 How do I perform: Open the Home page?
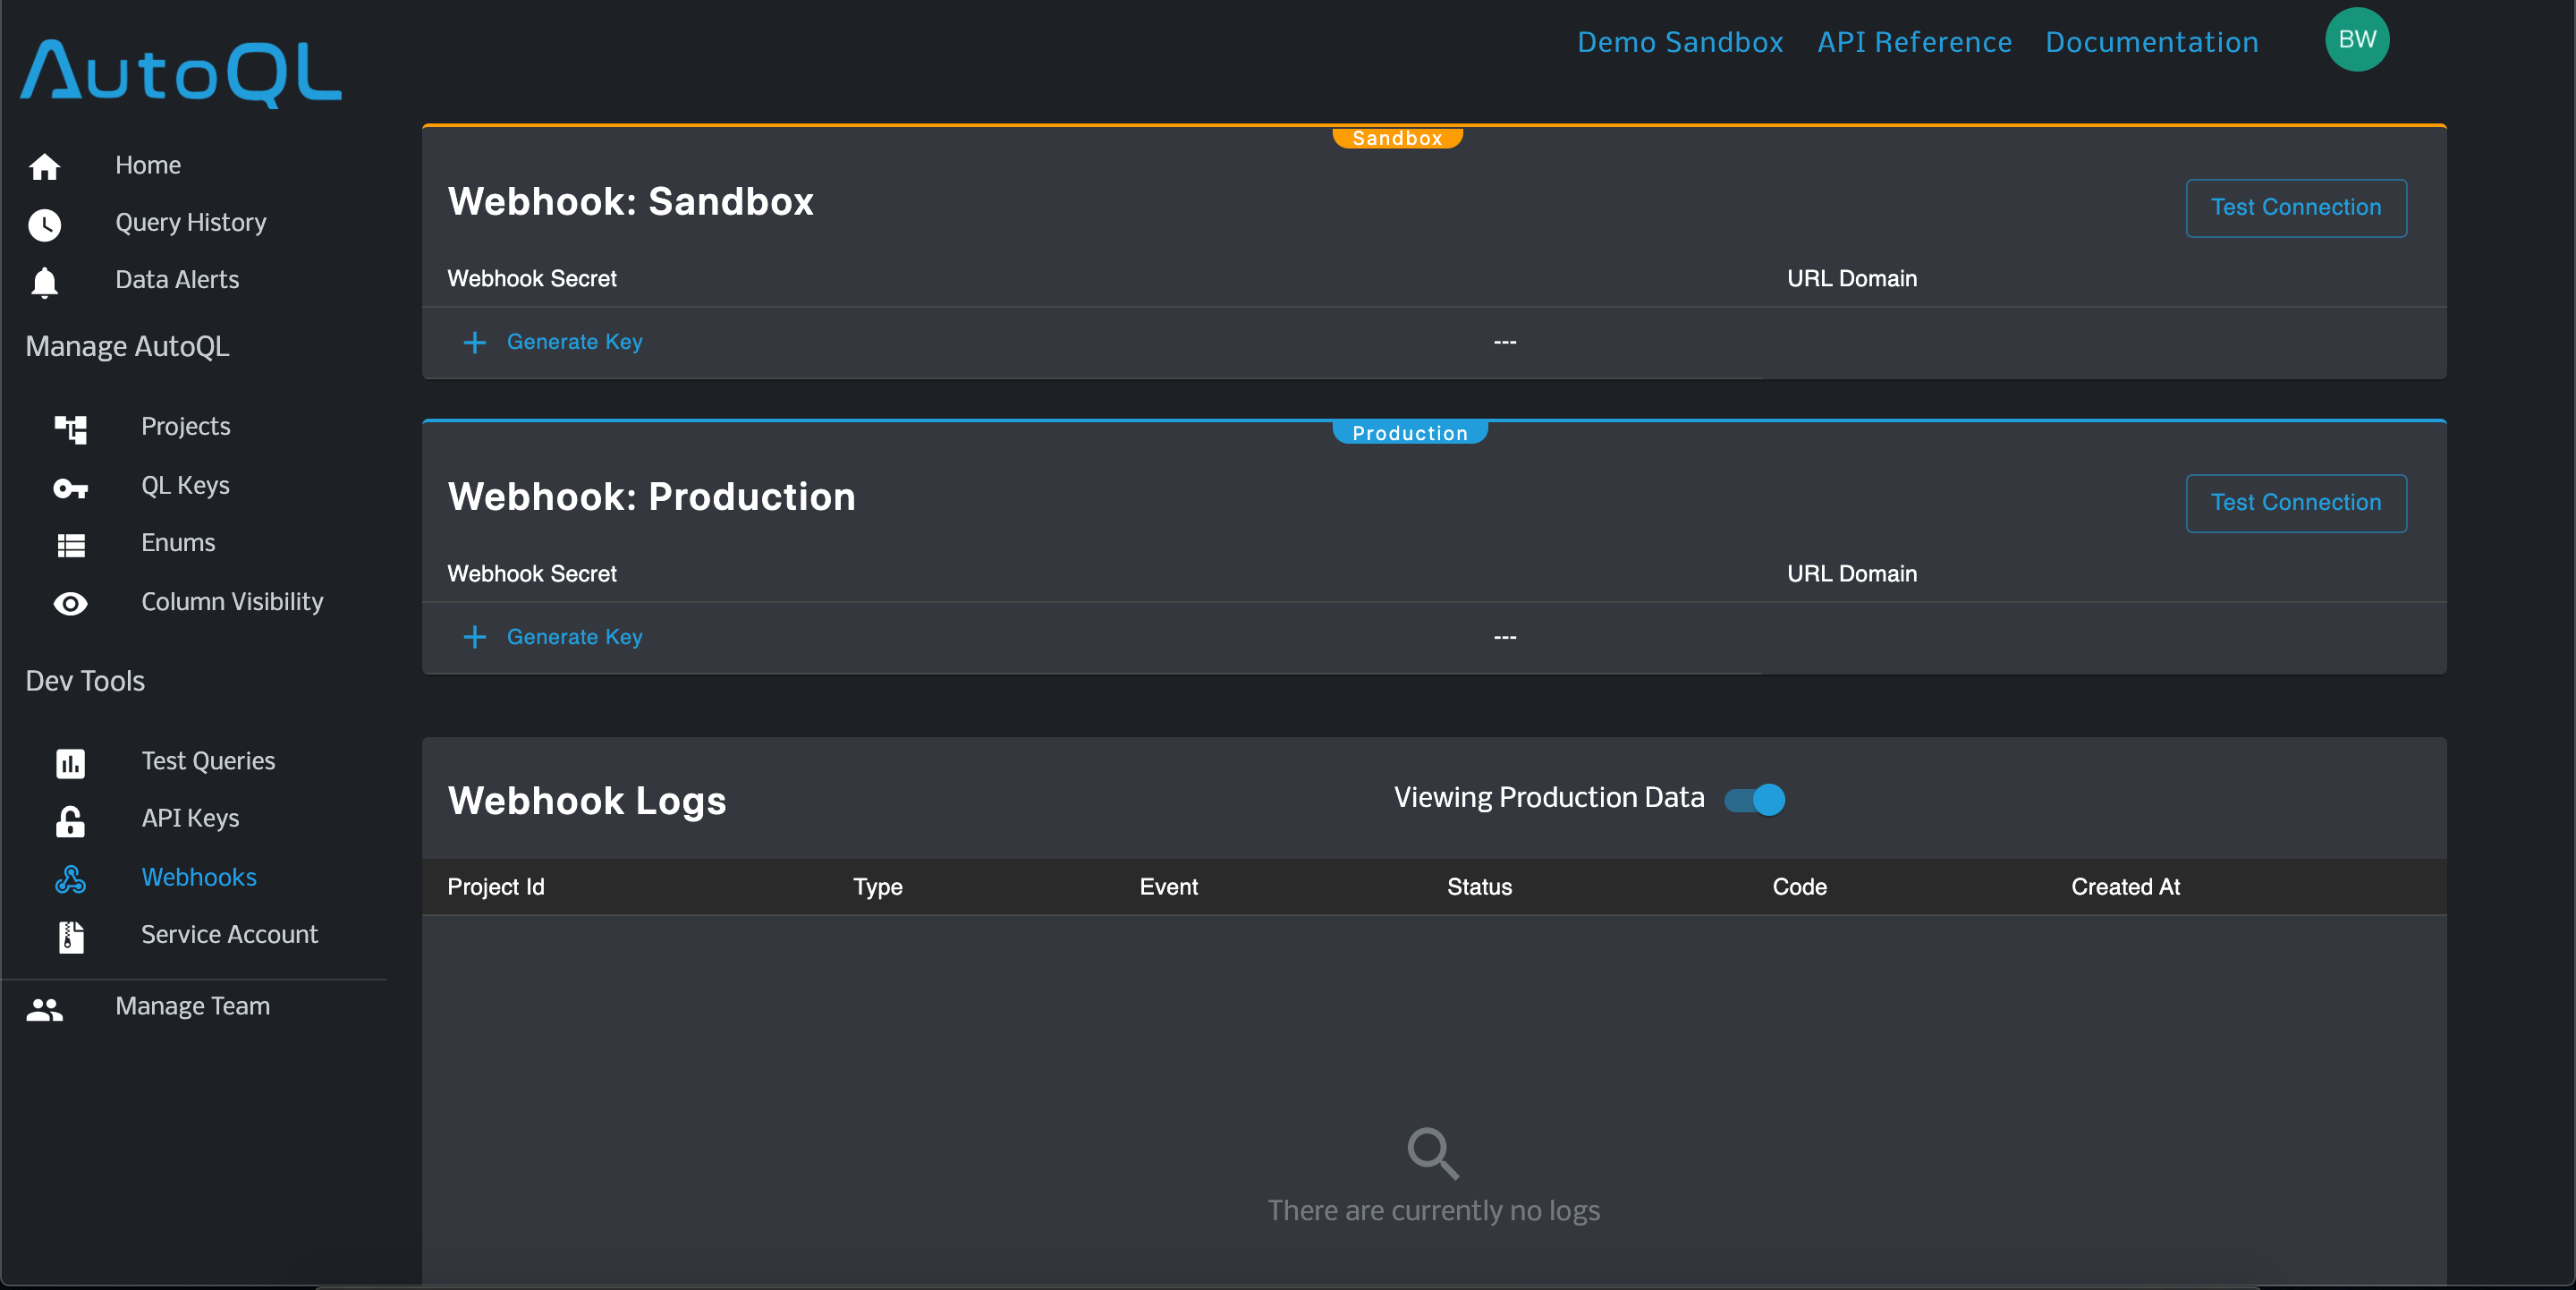(x=148, y=166)
